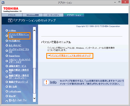130x106 pixels.
Task: Click the arrow bullet beside マカフィー サイトアドバイザー ライブ
Action: click(7, 61)
